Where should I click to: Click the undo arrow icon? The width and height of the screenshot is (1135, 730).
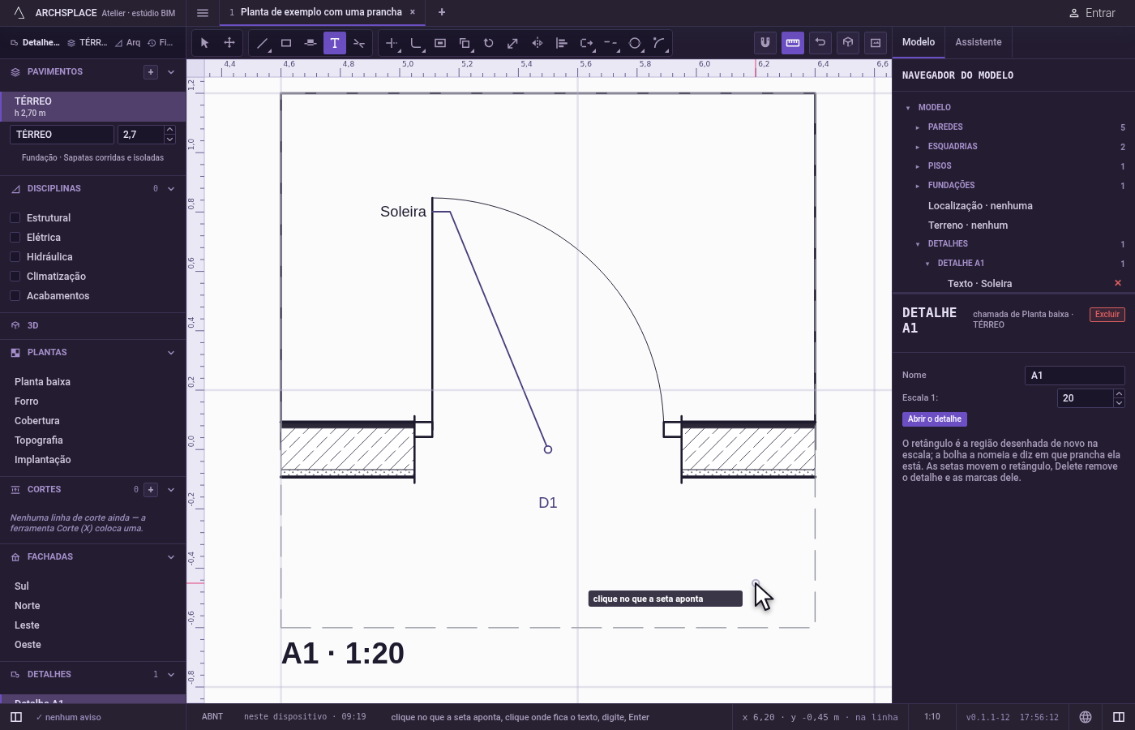[820, 43]
